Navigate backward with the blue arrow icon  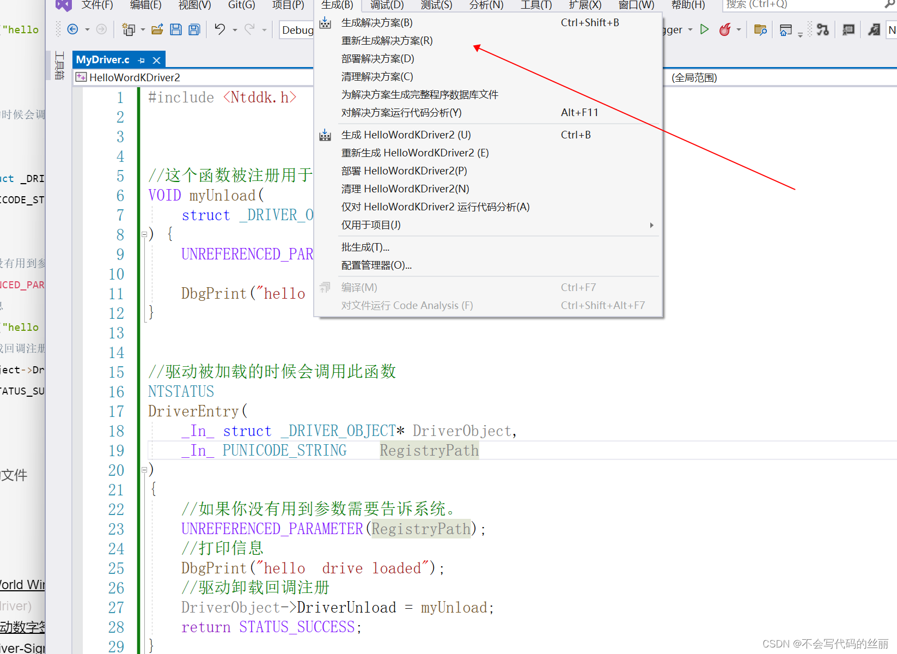(x=72, y=29)
